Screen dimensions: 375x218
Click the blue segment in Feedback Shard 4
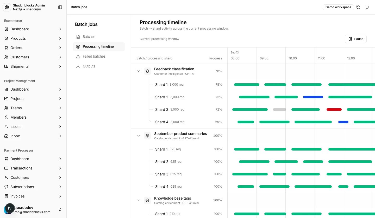point(343,122)
